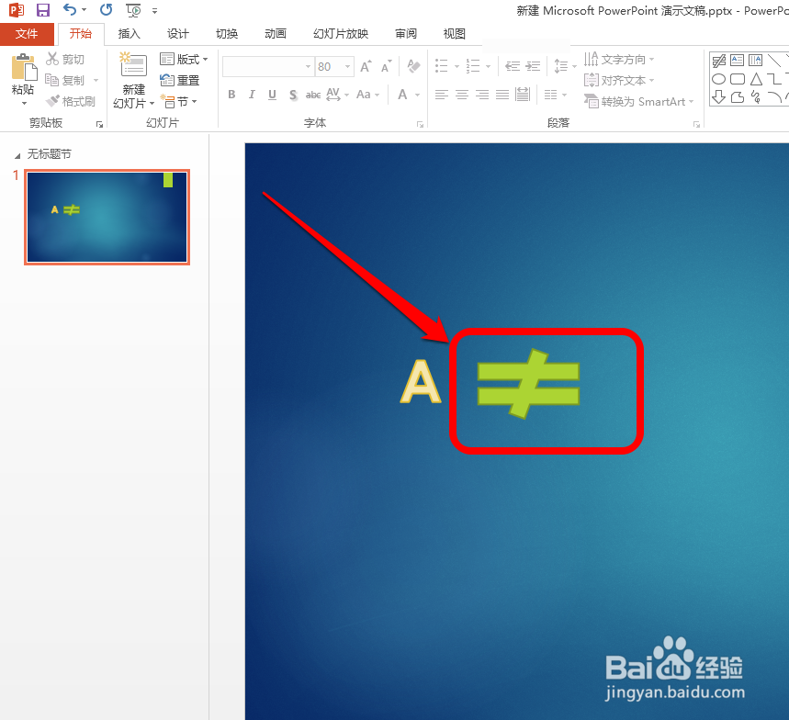Switch to the 切换 tab
Image resolution: width=789 pixels, height=720 pixels.
227,34
